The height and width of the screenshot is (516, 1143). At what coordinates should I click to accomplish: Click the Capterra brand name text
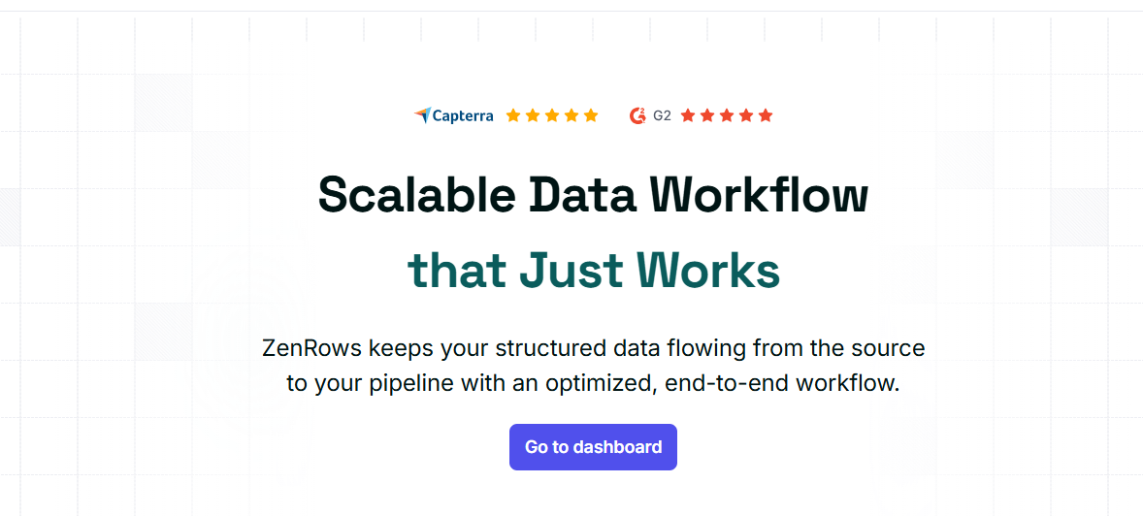point(463,116)
